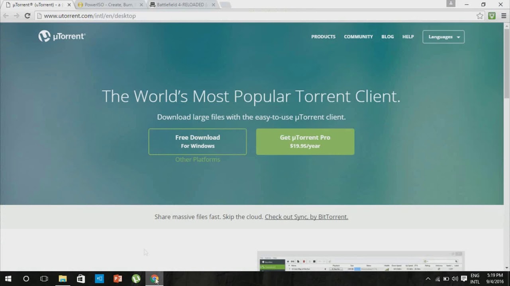Open Outlook from taskbar
This screenshot has height=286, width=510.
click(99, 279)
